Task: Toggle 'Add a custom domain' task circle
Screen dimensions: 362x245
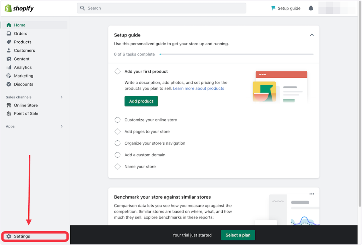Action: [x=117, y=155]
